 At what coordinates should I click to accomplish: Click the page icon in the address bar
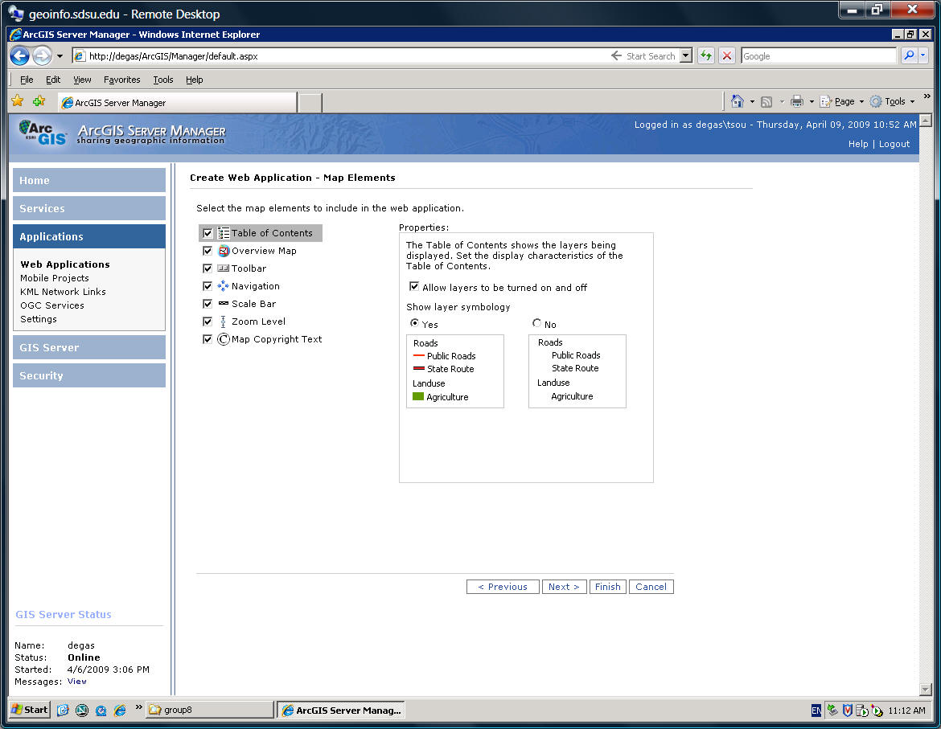(80, 56)
